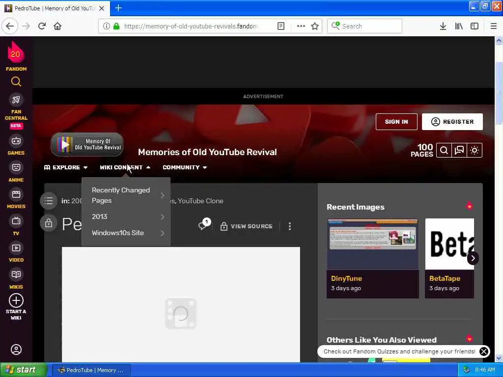Viewport: 503px width, 377px height.
Task: Click the Sign In button
Action: (396, 122)
